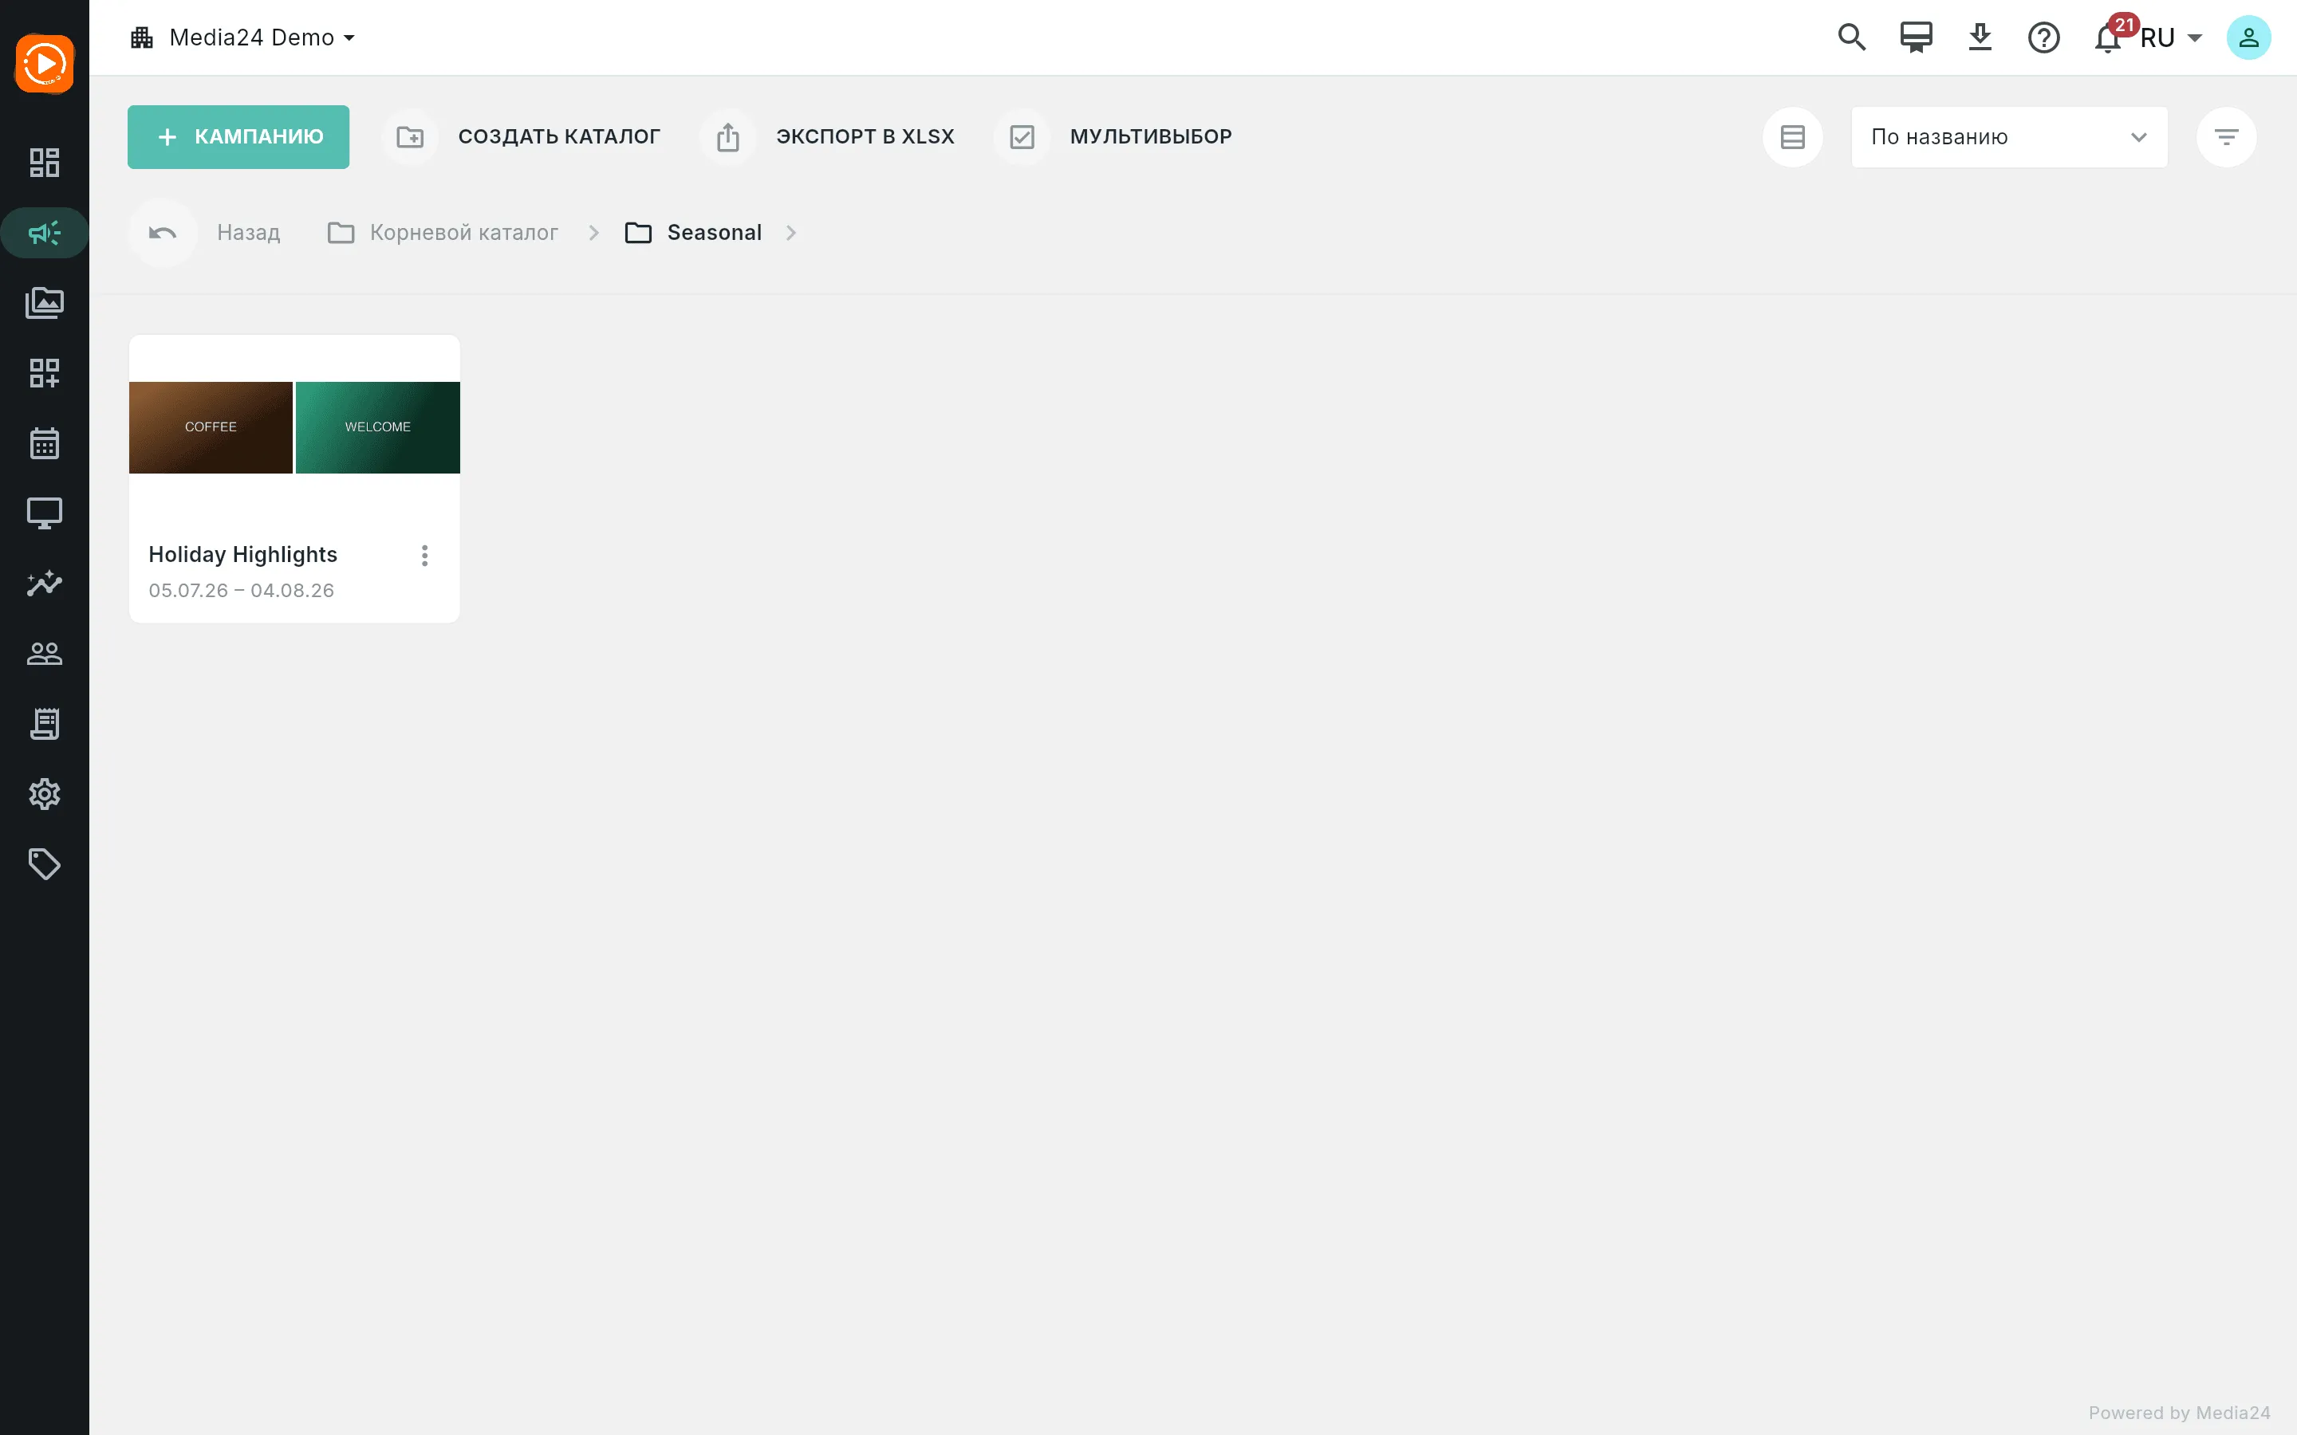Open the screens monitor sidebar icon
Screen dimensions: 2297x1435
coord(45,513)
